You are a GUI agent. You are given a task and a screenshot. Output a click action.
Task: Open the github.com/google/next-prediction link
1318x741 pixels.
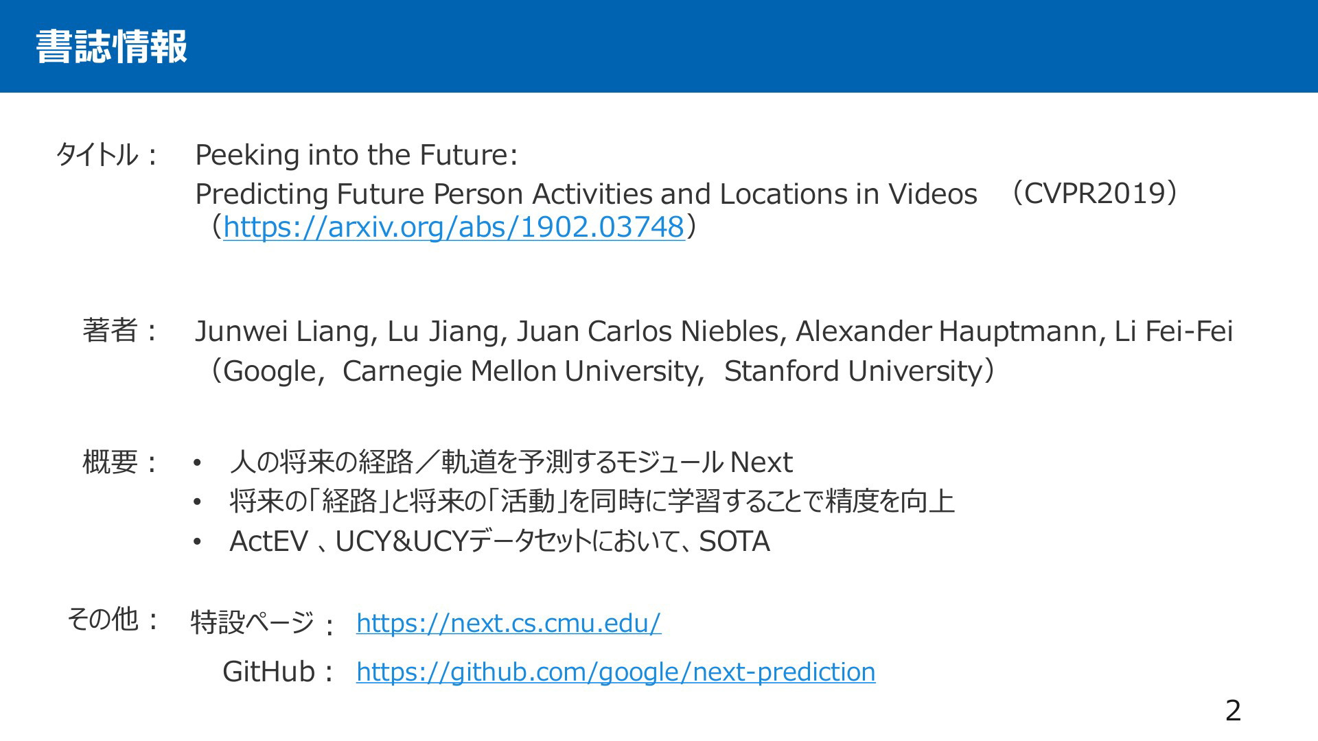click(616, 672)
